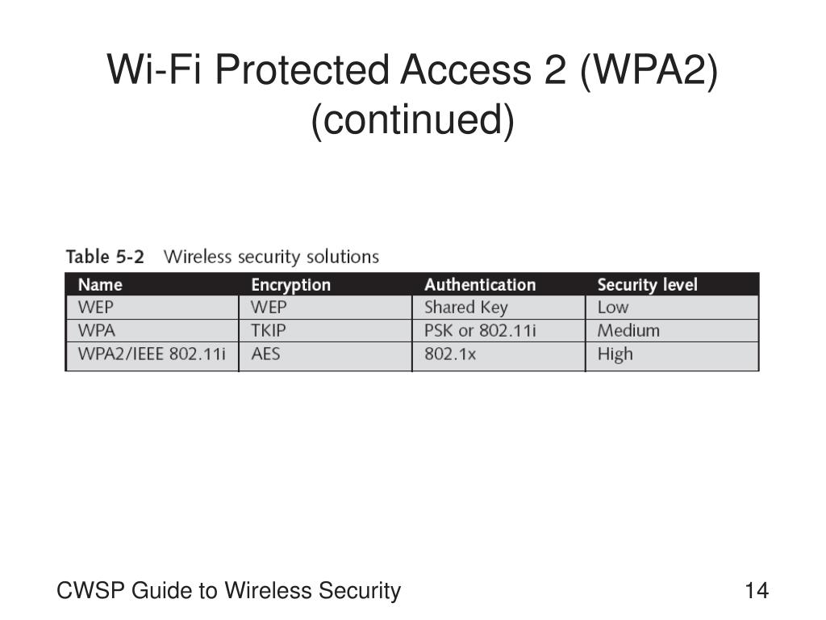The image size is (826, 620).
Task: Click the TKIP encryption cell
Action: tap(326, 330)
